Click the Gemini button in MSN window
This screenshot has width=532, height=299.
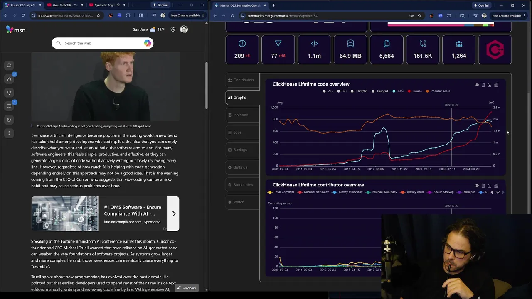click(x=160, y=5)
